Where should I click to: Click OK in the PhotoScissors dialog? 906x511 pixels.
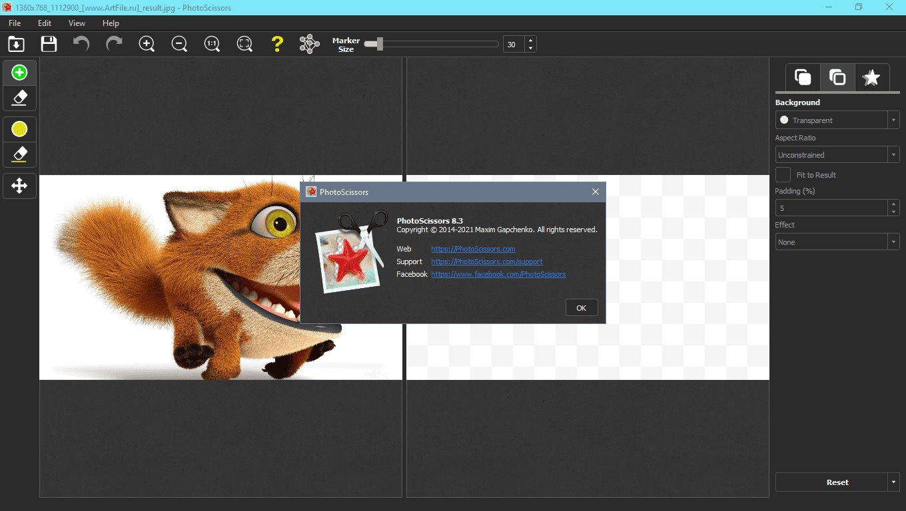tap(582, 308)
